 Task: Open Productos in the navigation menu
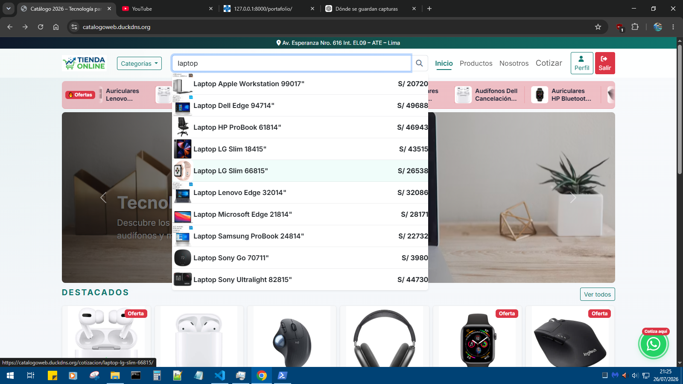click(x=476, y=63)
